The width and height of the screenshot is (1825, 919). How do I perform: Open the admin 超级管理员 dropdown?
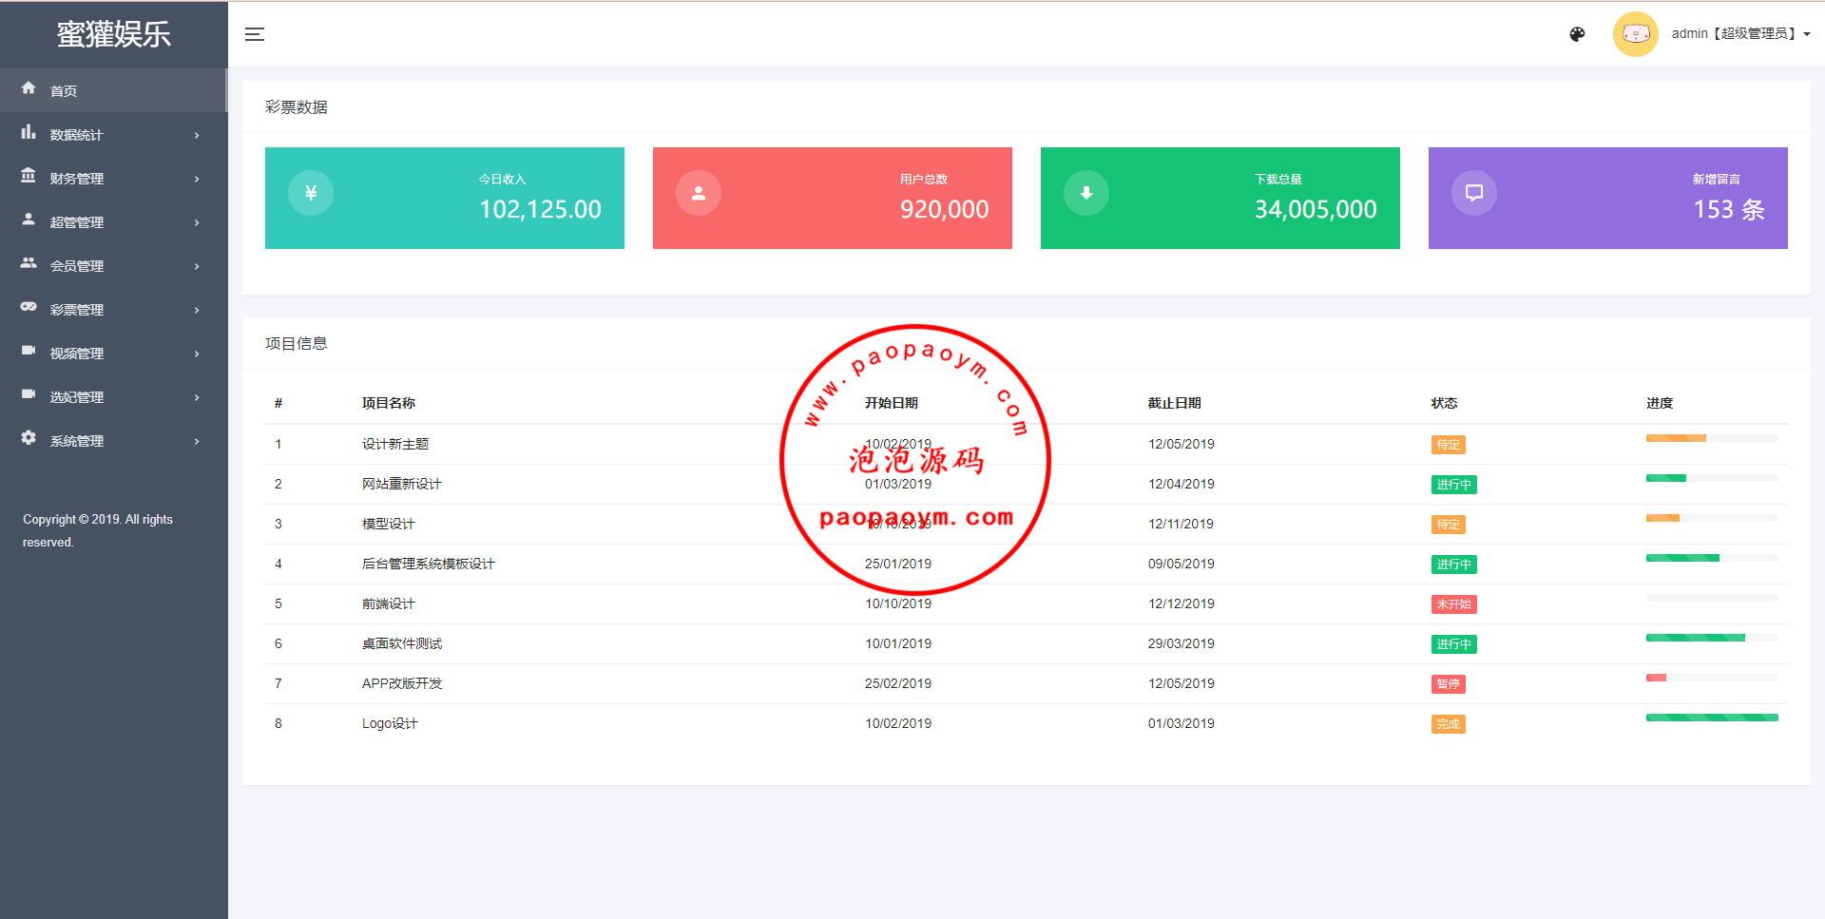tap(1739, 34)
